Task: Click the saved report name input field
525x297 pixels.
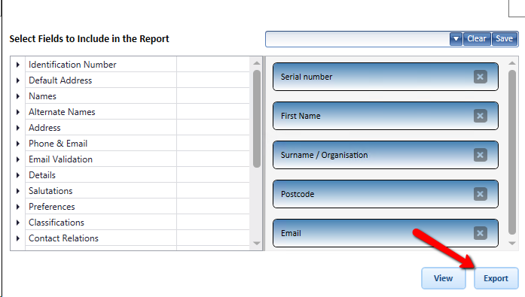Action: pos(358,39)
